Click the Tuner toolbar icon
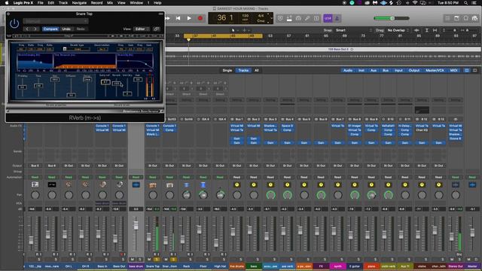The height and width of the screenshot is (271, 482). [307, 18]
